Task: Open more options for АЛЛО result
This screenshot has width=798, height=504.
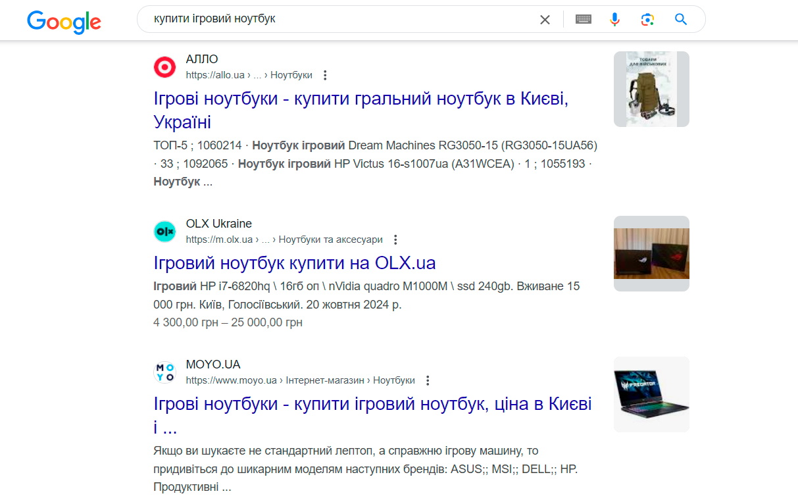Action: [x=325, y=75]
